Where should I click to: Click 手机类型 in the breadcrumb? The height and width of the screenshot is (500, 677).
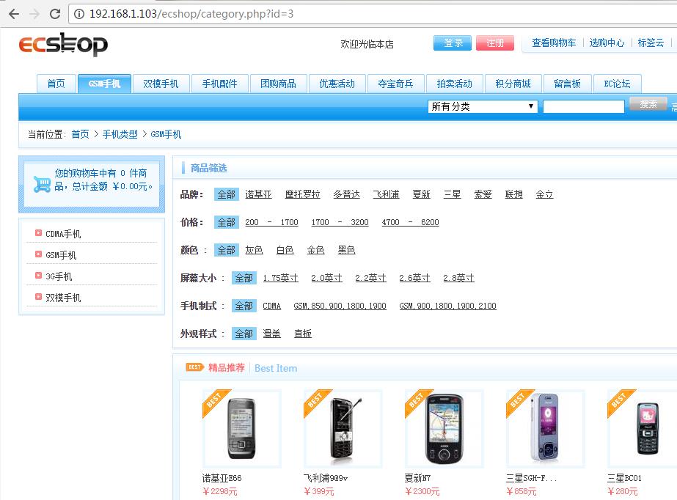tap(120, 134)
